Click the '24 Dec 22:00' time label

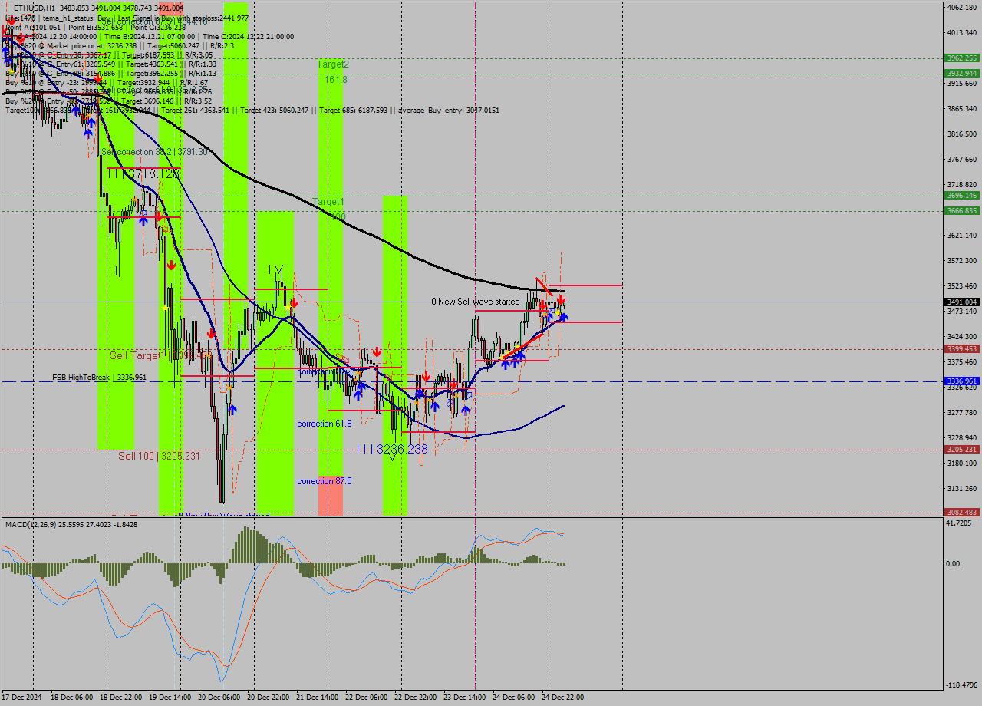click(x=563, y=697)
